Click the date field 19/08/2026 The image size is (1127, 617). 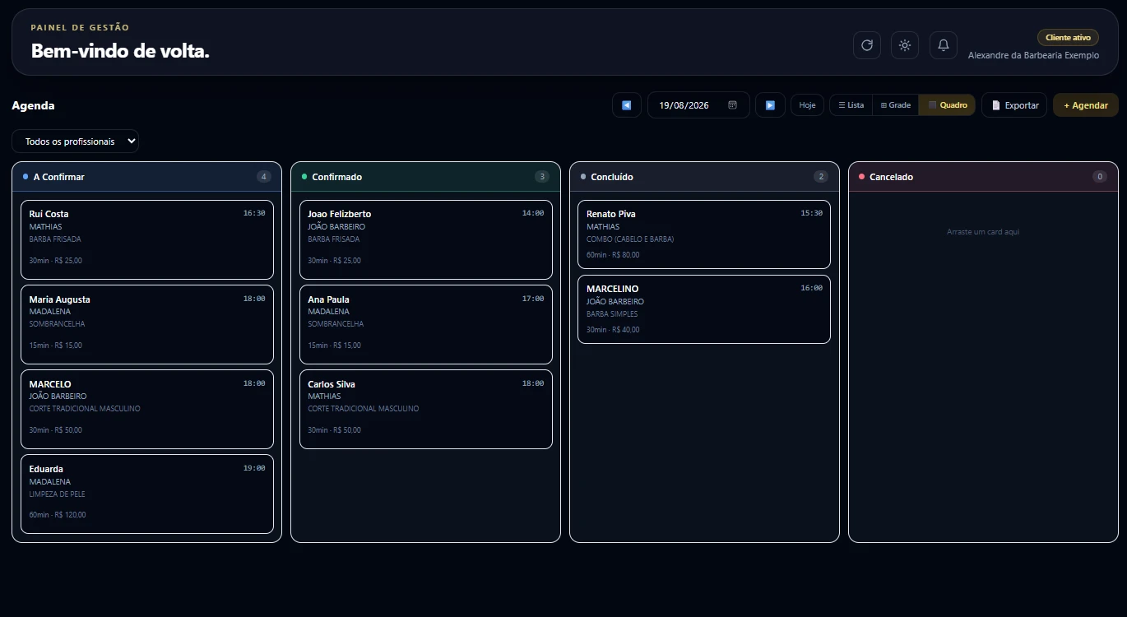(x=698, y=105)
